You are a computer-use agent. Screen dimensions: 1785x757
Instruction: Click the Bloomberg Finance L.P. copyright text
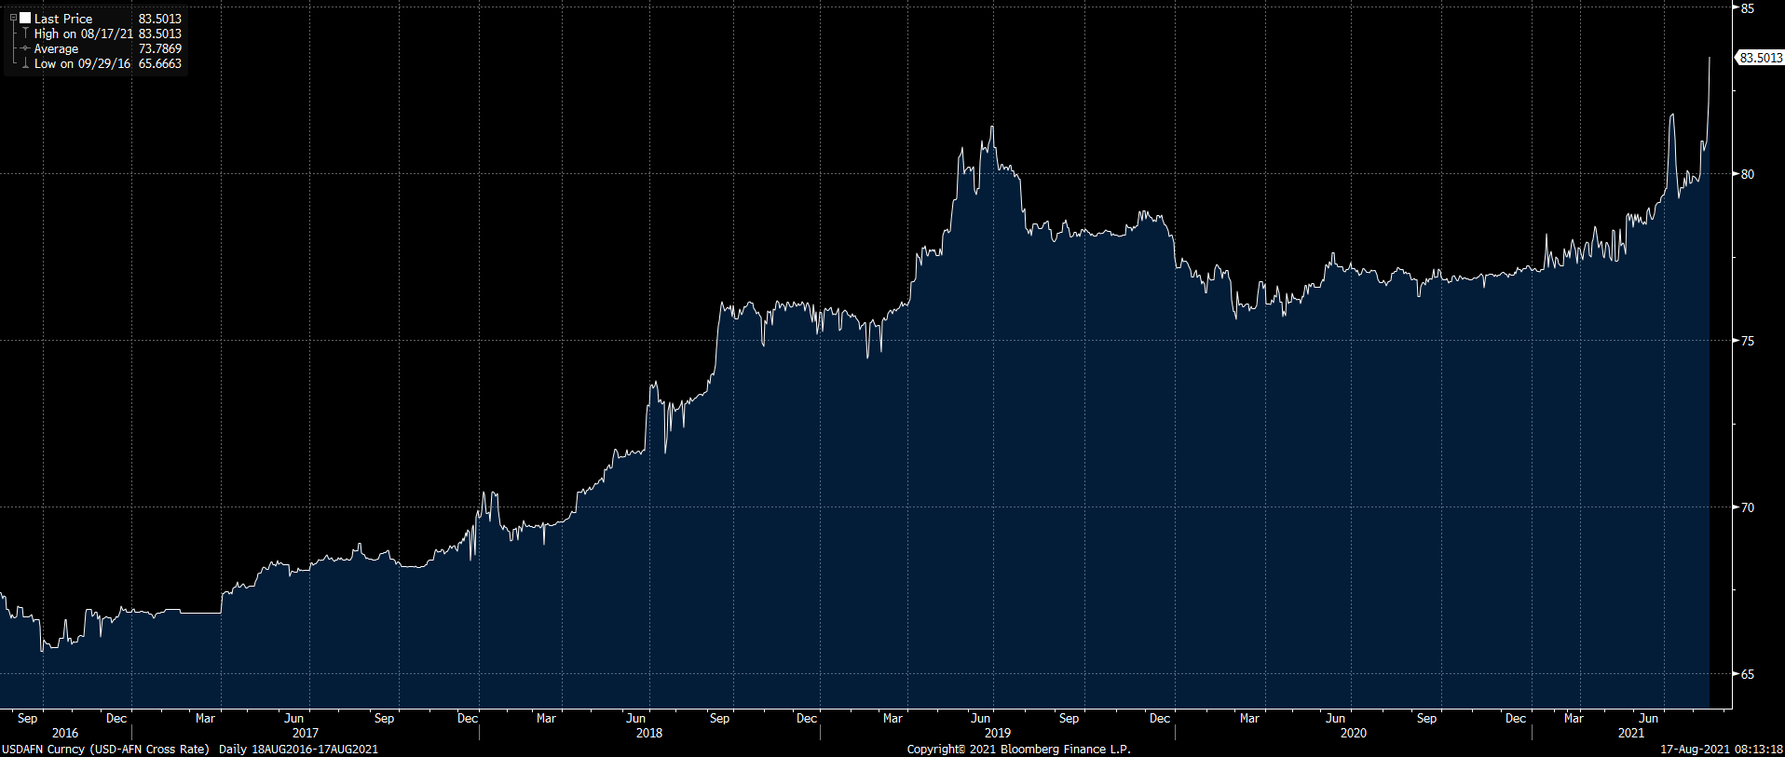pos(1019,749)
